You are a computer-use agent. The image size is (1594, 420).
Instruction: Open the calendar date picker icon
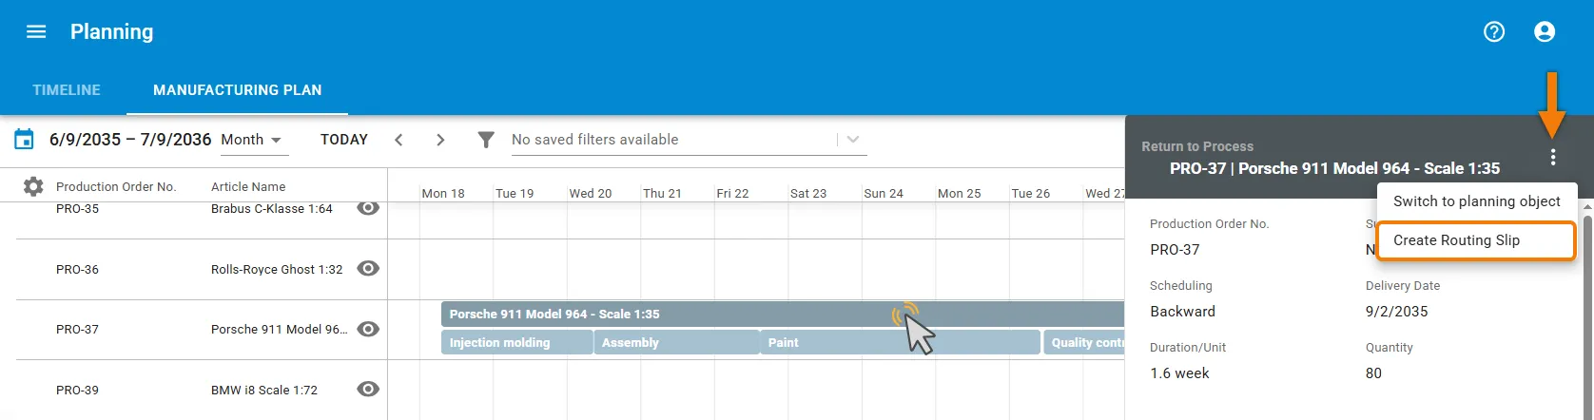click(24, 140)
